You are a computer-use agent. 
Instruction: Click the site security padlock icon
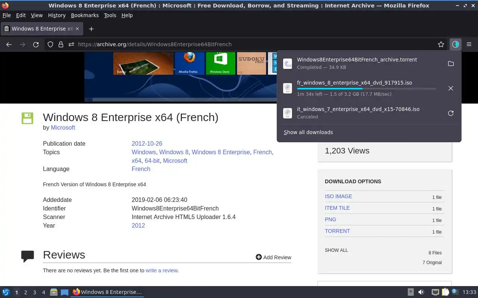pyautogui.click(x=61, y=44)
